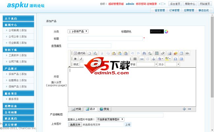The height and width of the screenshot is (132, 214).
Task: Expand the 新闻中心 sidebar section
Action: click(18, 25)
